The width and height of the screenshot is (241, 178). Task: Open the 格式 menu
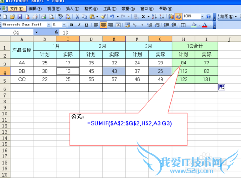91,9
